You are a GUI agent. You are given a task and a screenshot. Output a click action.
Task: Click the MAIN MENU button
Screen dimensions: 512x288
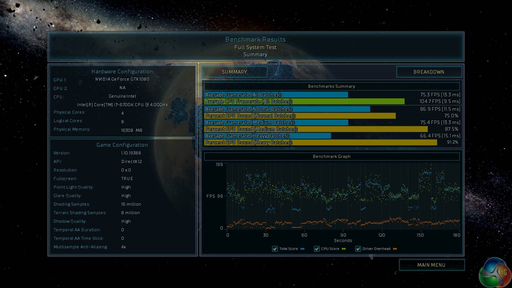pyautogui.click(x=431, y=265)
